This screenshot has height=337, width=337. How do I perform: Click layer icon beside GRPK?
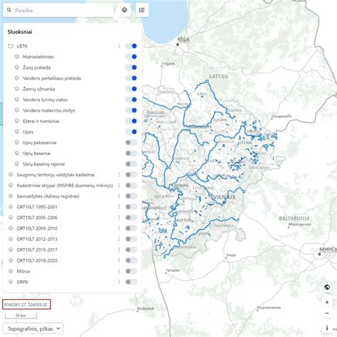tap(11, 282)
